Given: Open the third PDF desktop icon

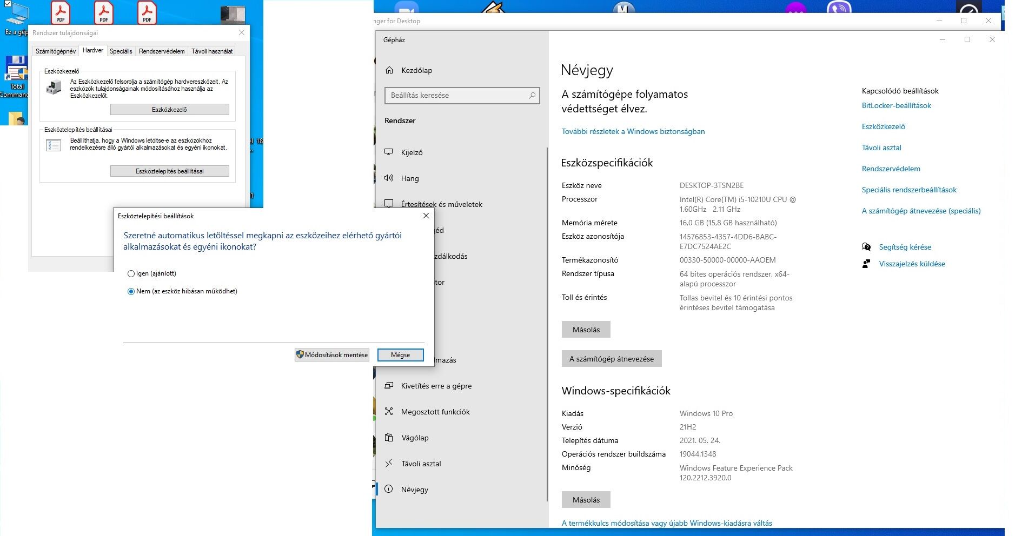Looking at the screenshot, I should pos(147,12).
